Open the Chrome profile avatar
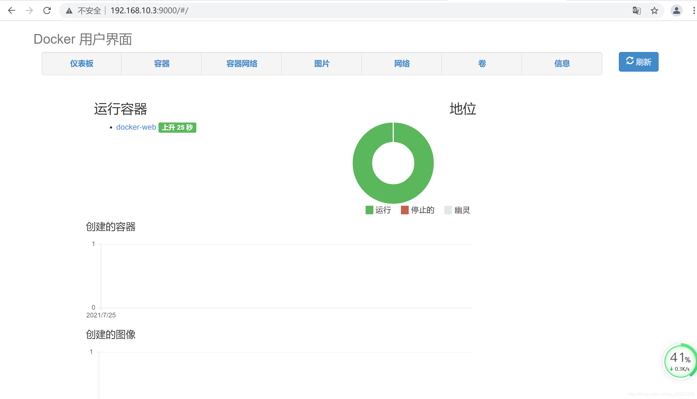This screenshot has width=697, height=399. click(x=676, y=11)
